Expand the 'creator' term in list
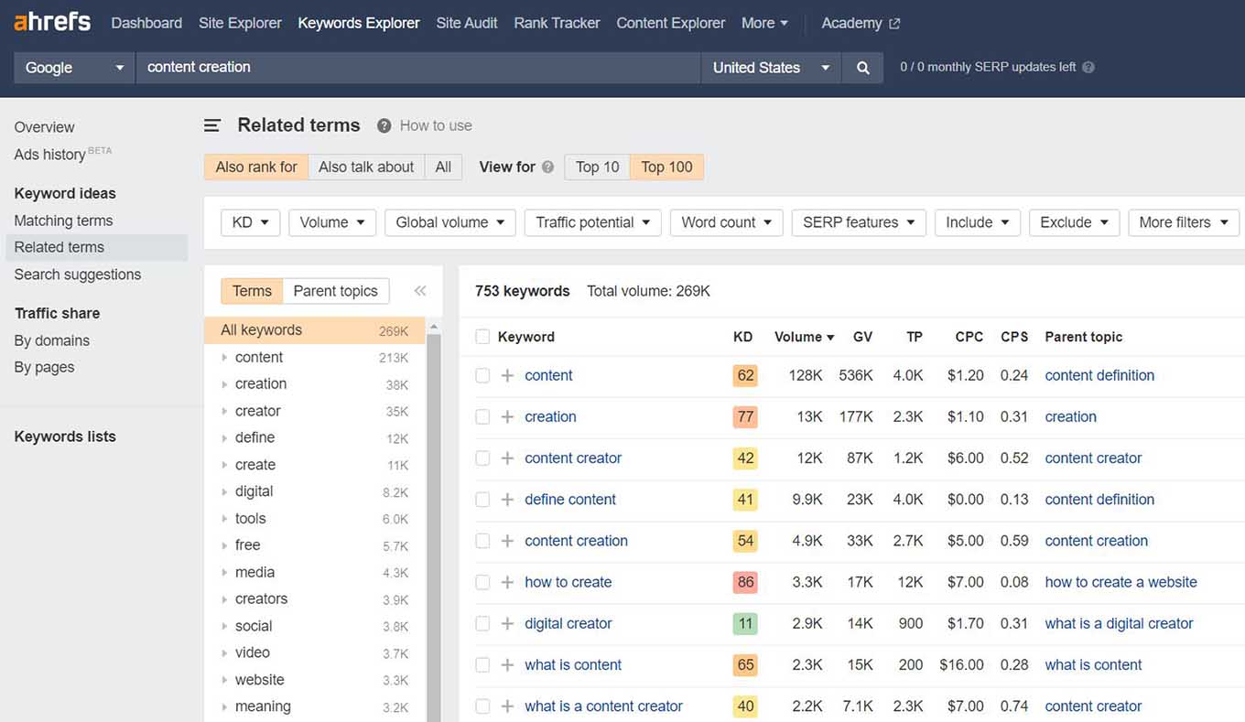This screenshot has height=722, width=1245. 225,411
